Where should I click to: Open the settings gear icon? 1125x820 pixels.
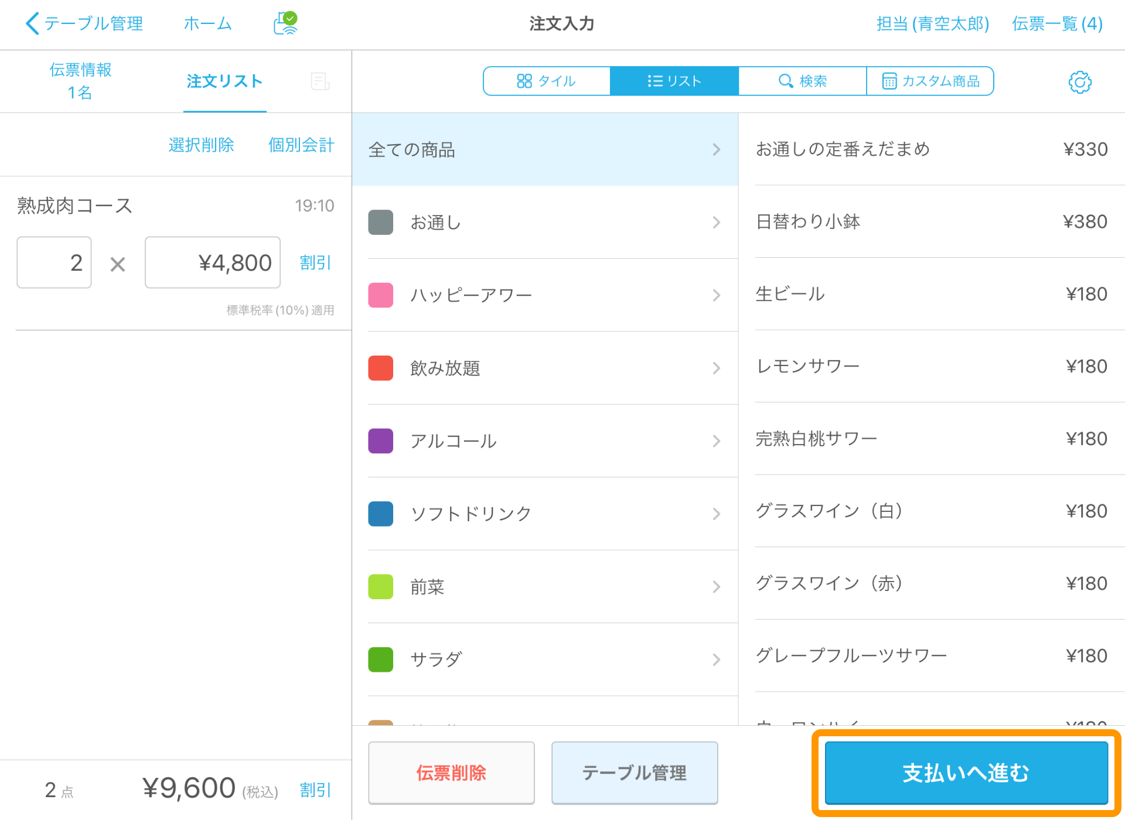click(x=1079, y=82)
